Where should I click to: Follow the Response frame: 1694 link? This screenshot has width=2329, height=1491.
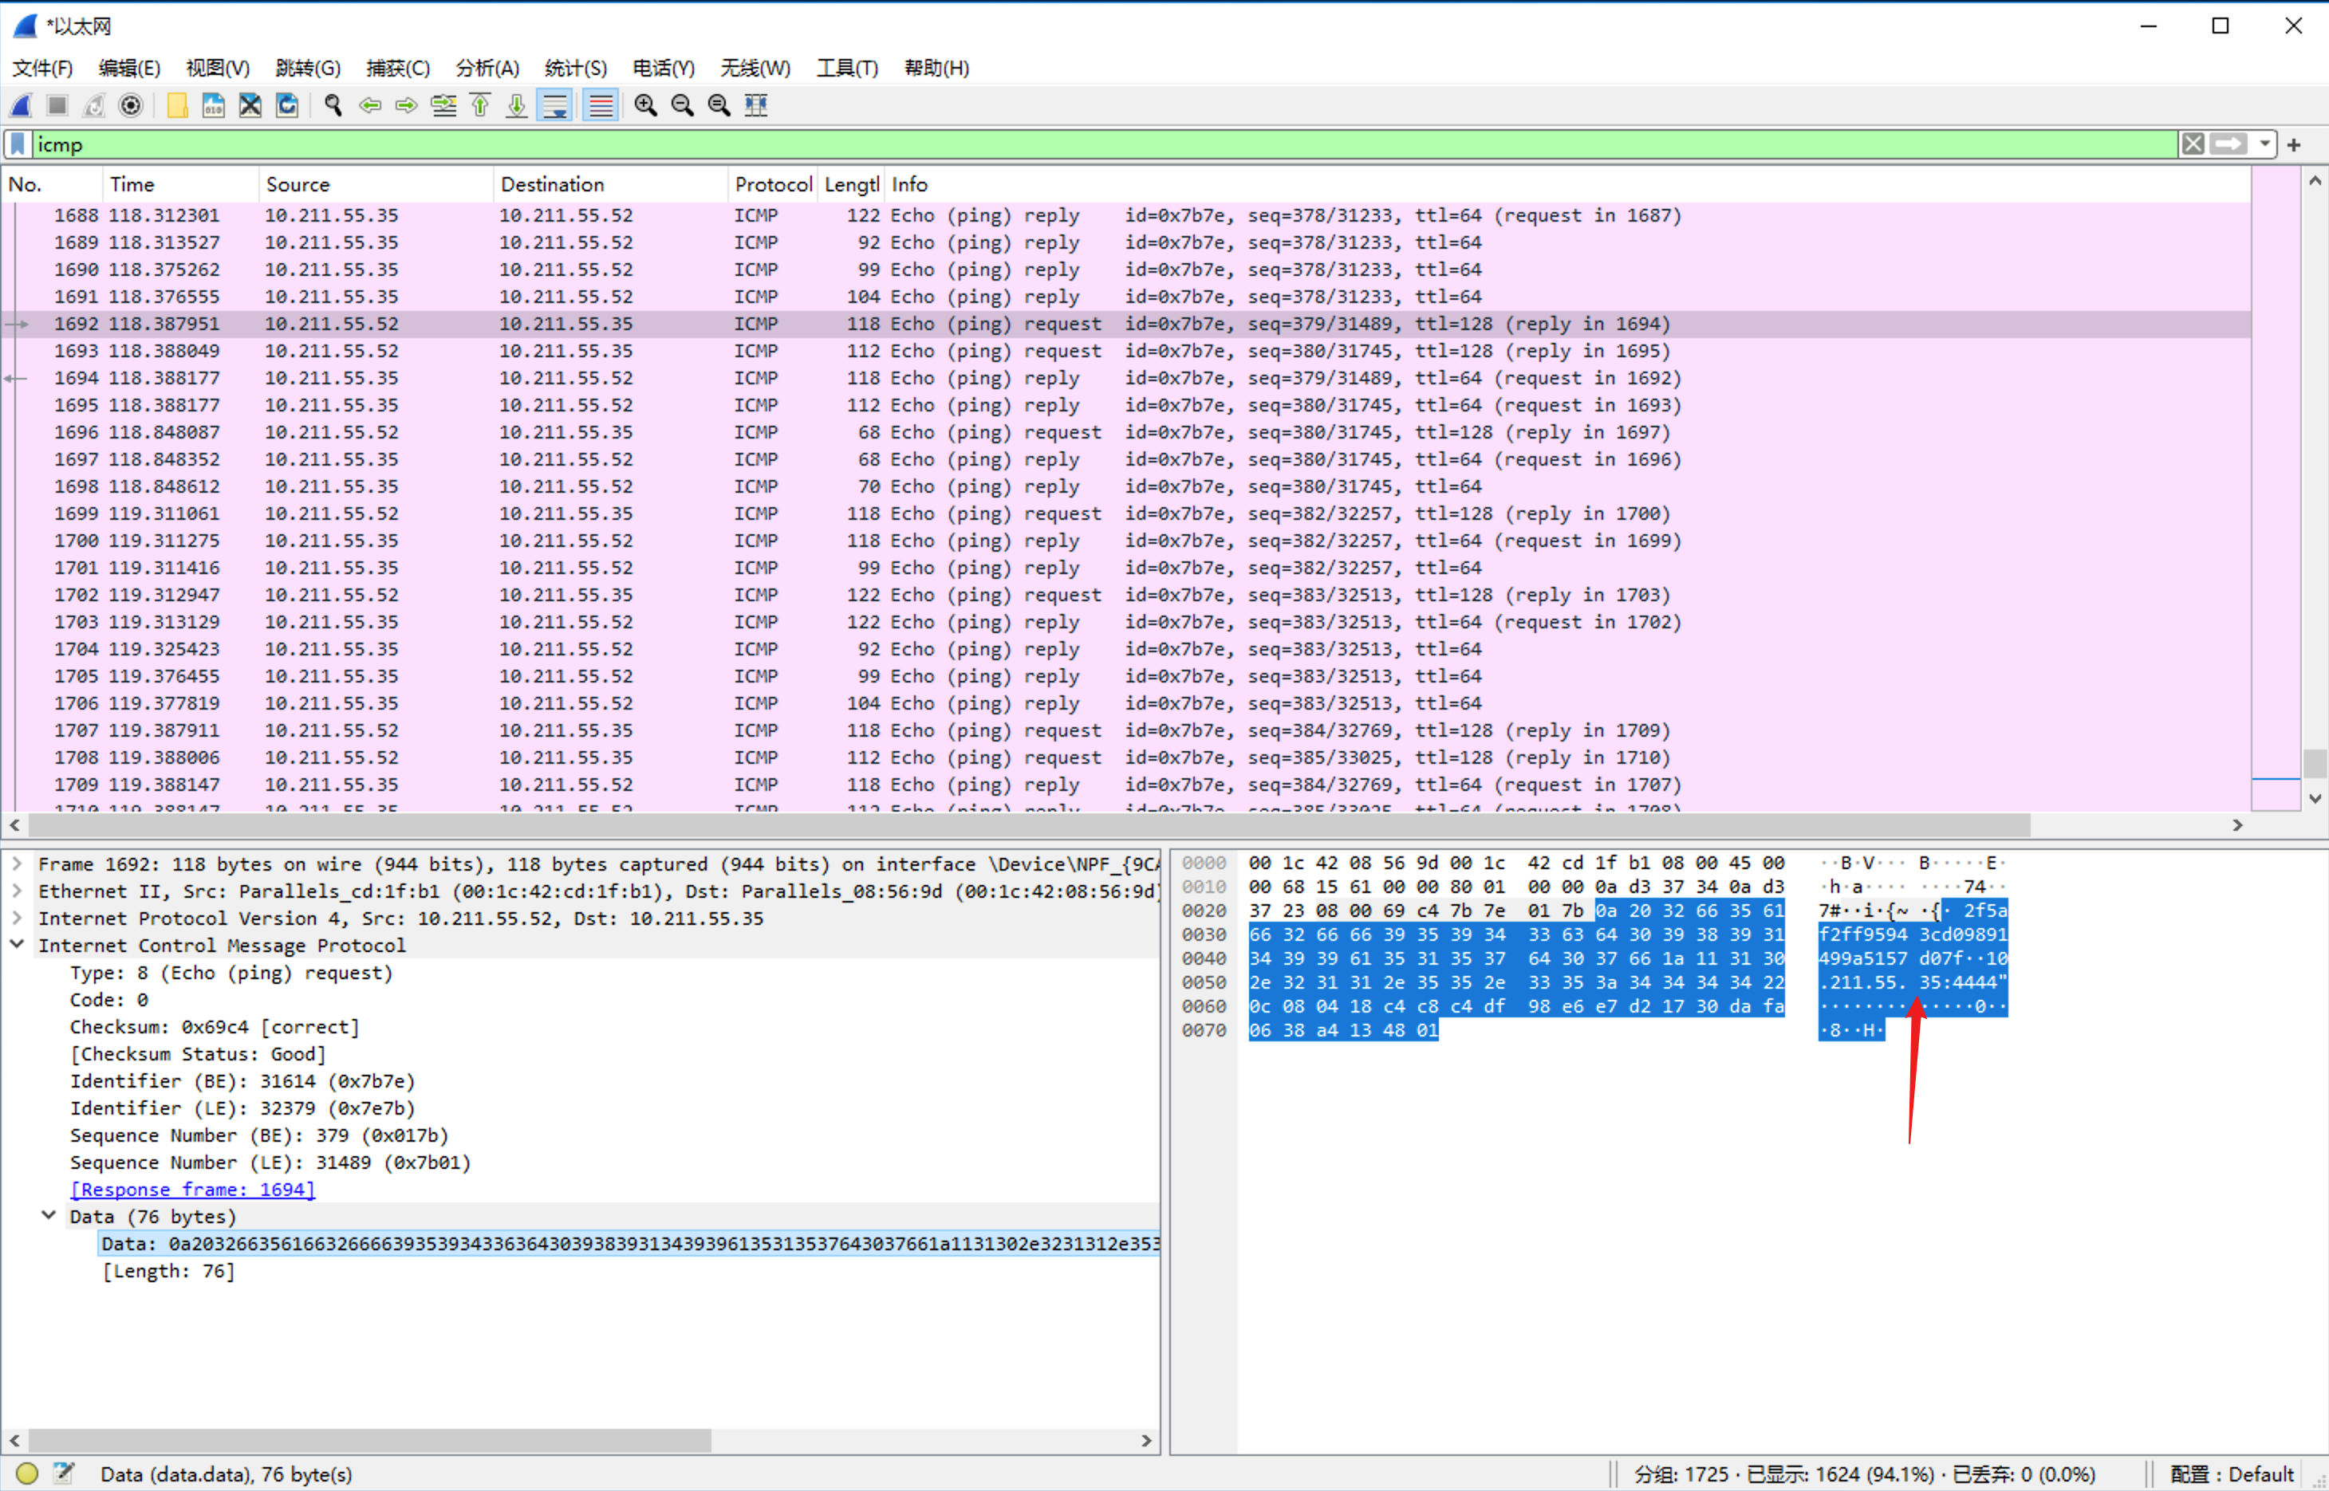point(191,1189)
